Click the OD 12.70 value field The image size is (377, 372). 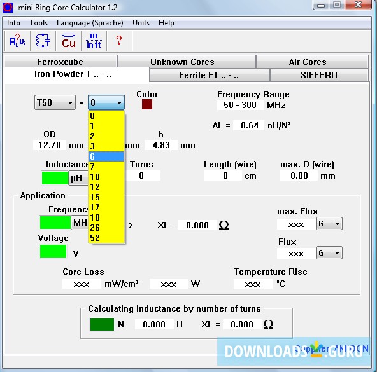tap(50, 145)
